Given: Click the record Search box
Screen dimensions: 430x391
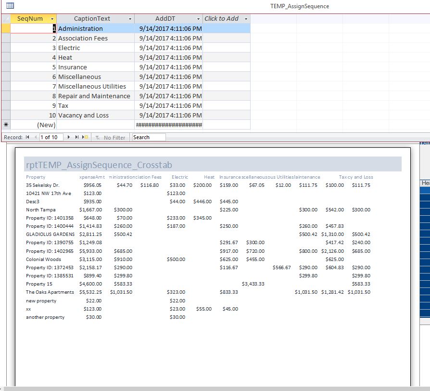Looking at the screenshot, I should (149, 137).
